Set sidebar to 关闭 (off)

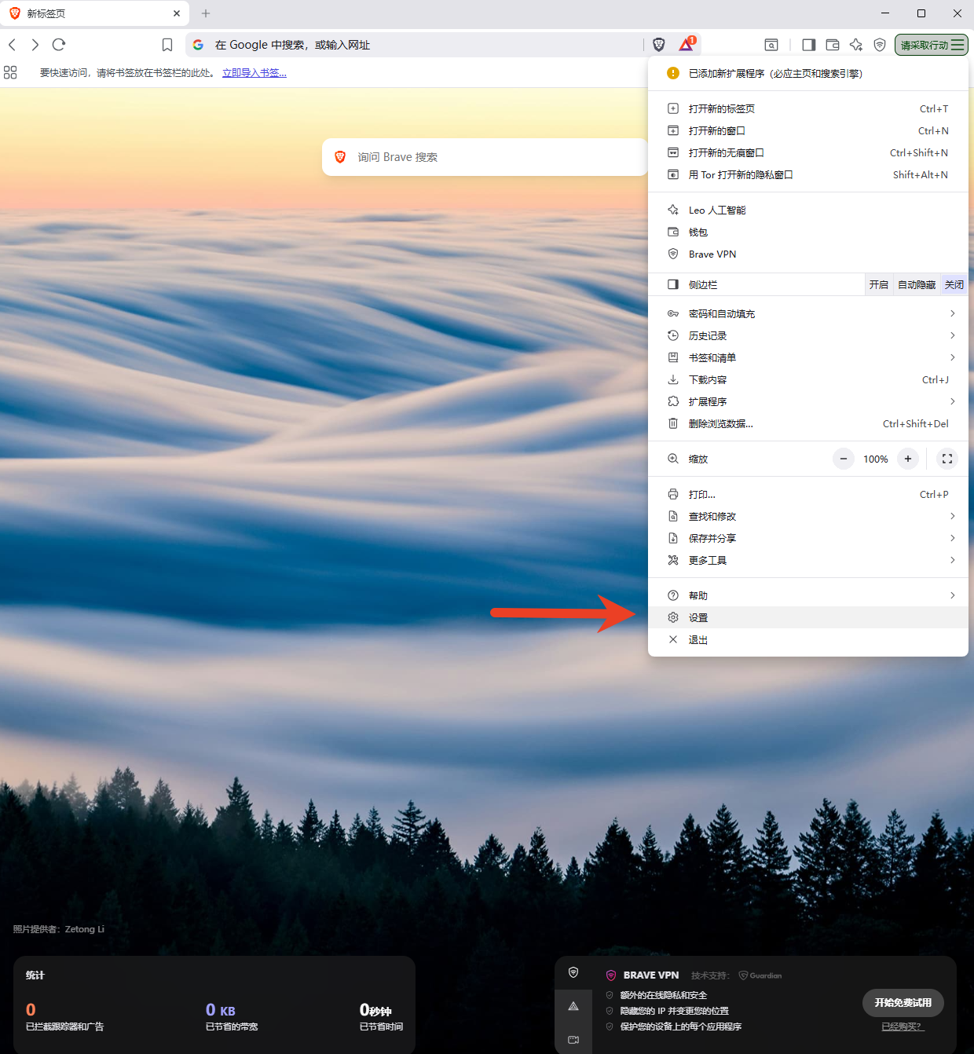954,284
